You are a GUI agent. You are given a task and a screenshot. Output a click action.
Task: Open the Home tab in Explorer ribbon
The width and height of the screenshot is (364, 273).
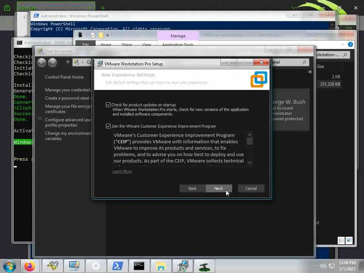(106, 44)
